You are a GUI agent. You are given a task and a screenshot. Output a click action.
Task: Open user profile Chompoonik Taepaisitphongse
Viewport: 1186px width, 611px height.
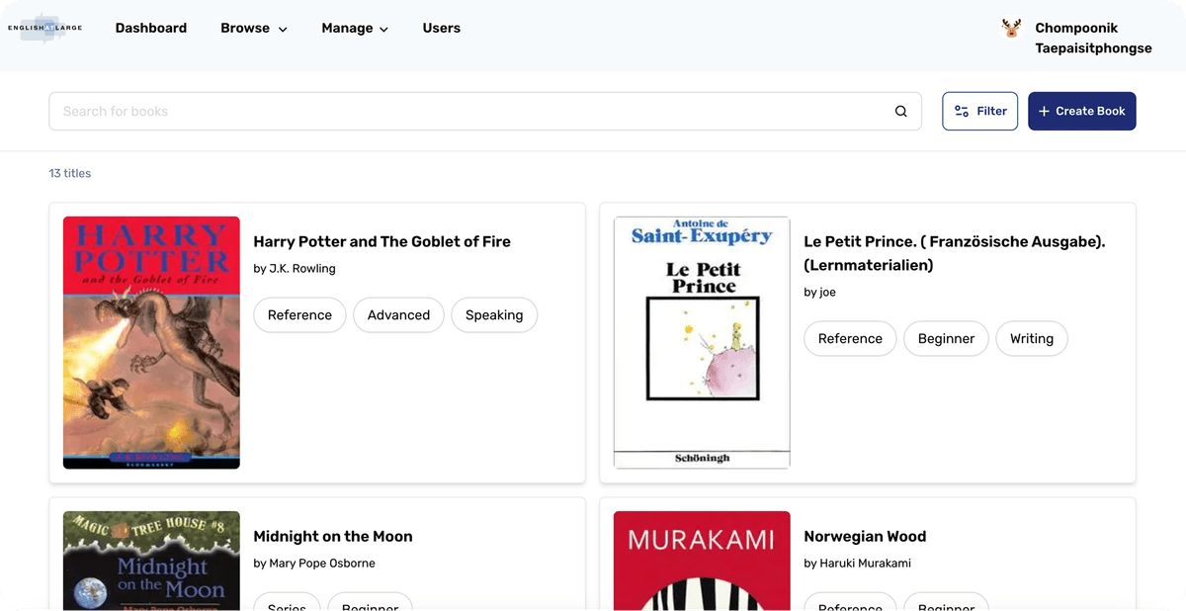[1092, 39]
